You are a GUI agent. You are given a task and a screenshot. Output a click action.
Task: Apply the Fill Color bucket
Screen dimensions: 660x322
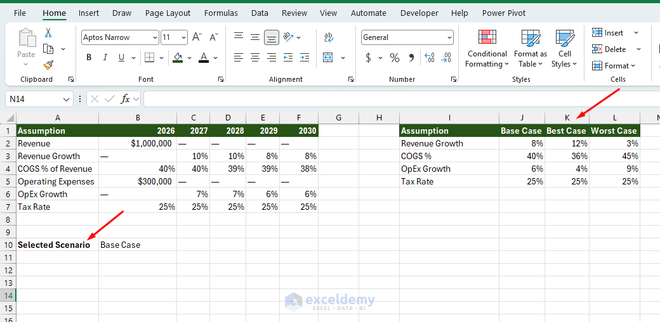[178, 57]
